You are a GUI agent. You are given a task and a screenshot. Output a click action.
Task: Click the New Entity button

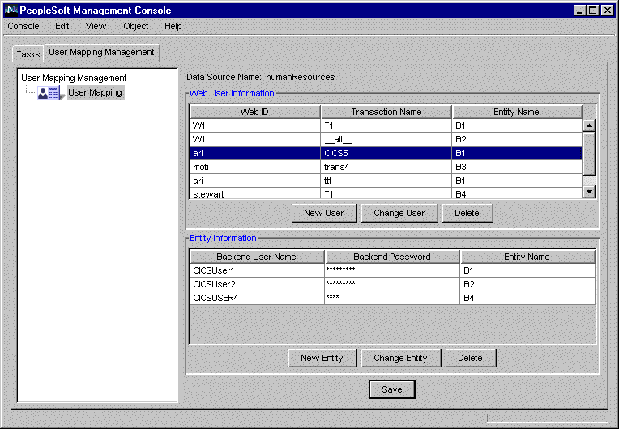322,358
